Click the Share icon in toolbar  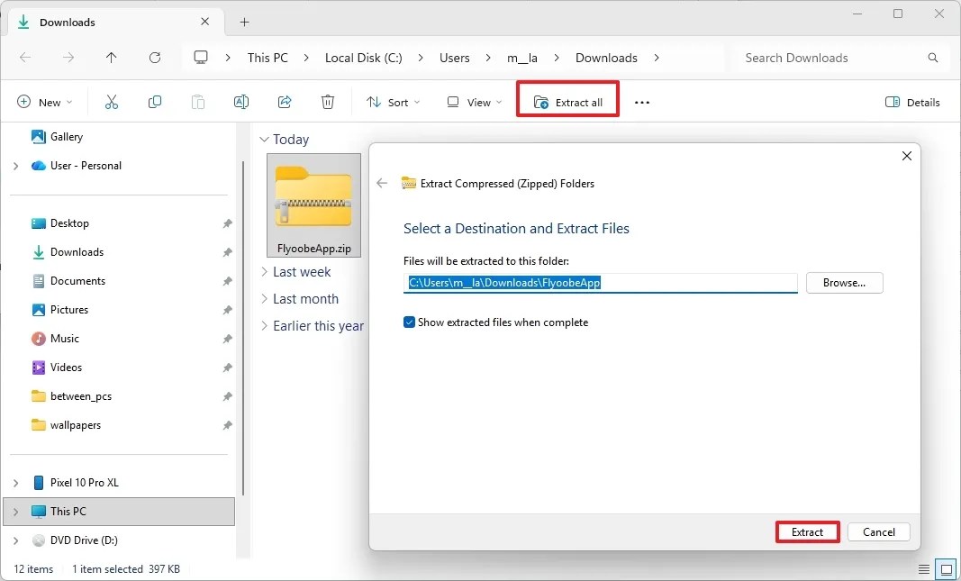coord(285,103)
